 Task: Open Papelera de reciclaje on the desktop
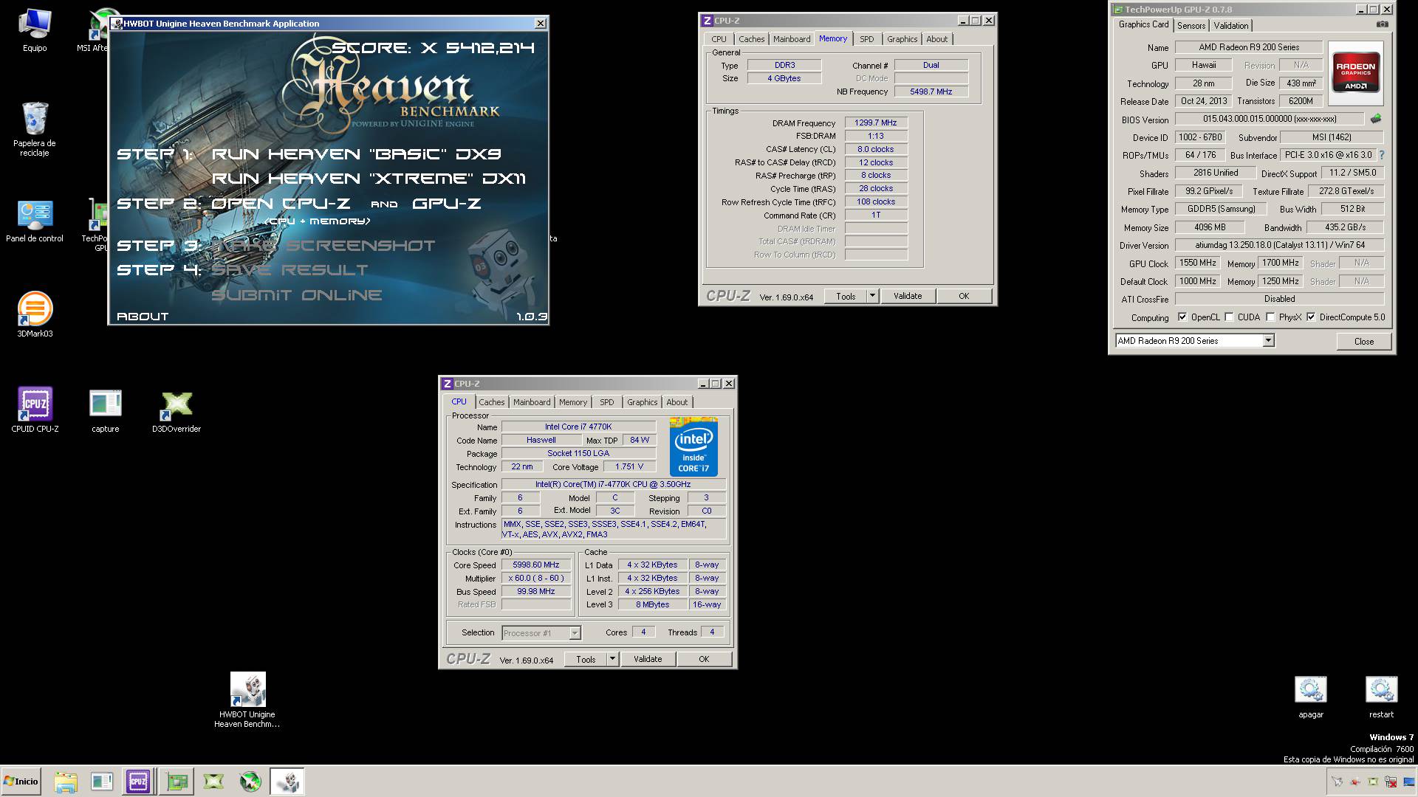click(x=35, y=128)
